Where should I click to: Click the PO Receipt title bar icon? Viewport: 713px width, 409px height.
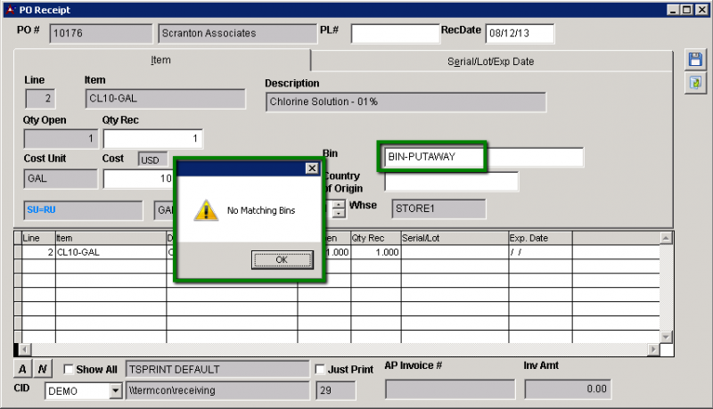(x=8, y=10)
